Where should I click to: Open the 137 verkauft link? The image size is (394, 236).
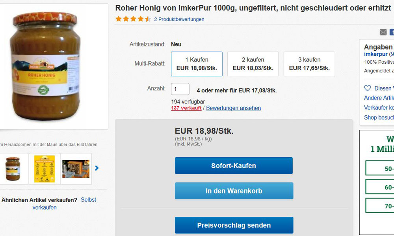click(x=186, y=108)
